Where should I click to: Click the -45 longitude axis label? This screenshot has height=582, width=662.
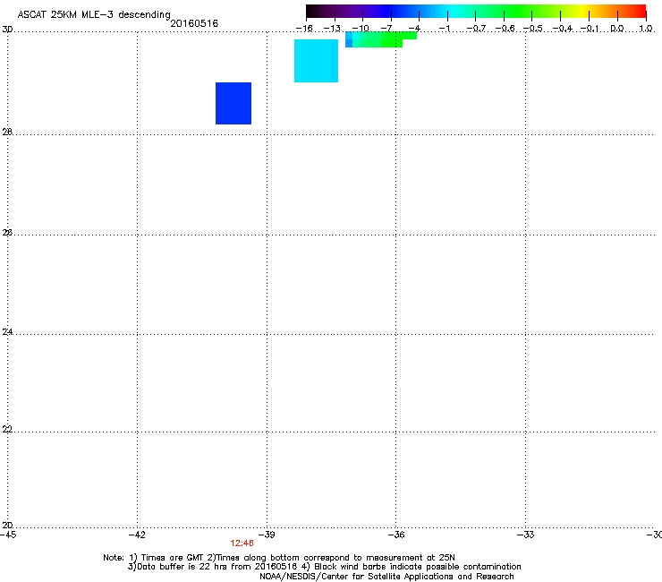click(x=8, y=535)
